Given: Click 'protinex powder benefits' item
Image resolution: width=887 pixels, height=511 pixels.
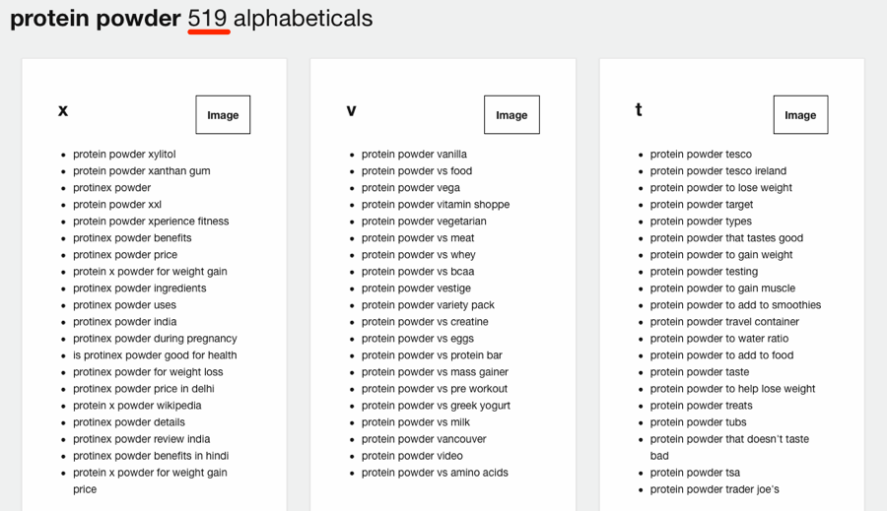Looking at the screenshot, I should [x=132, y=238].
